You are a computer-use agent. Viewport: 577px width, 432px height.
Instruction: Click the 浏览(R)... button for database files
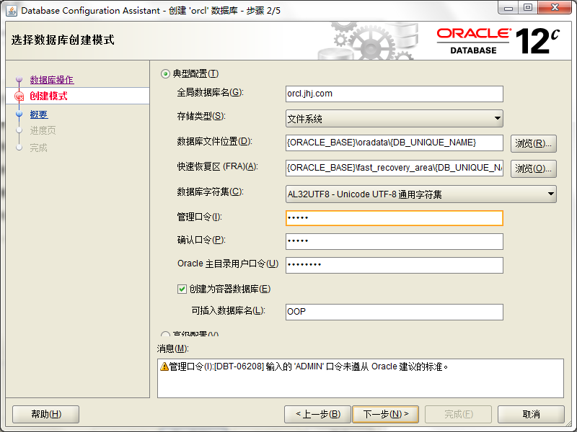point(533,143)
